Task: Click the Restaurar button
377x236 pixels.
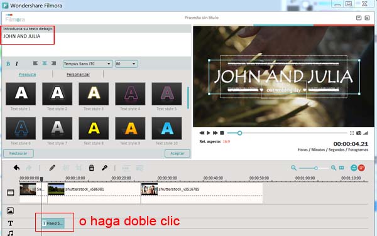Action: pos(18,153)
